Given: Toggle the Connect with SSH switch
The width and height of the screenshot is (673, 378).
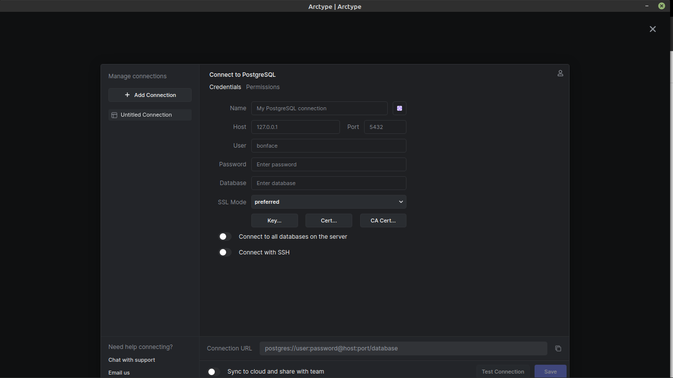Looking at the screenshot, I should click(x=225, y=252).
